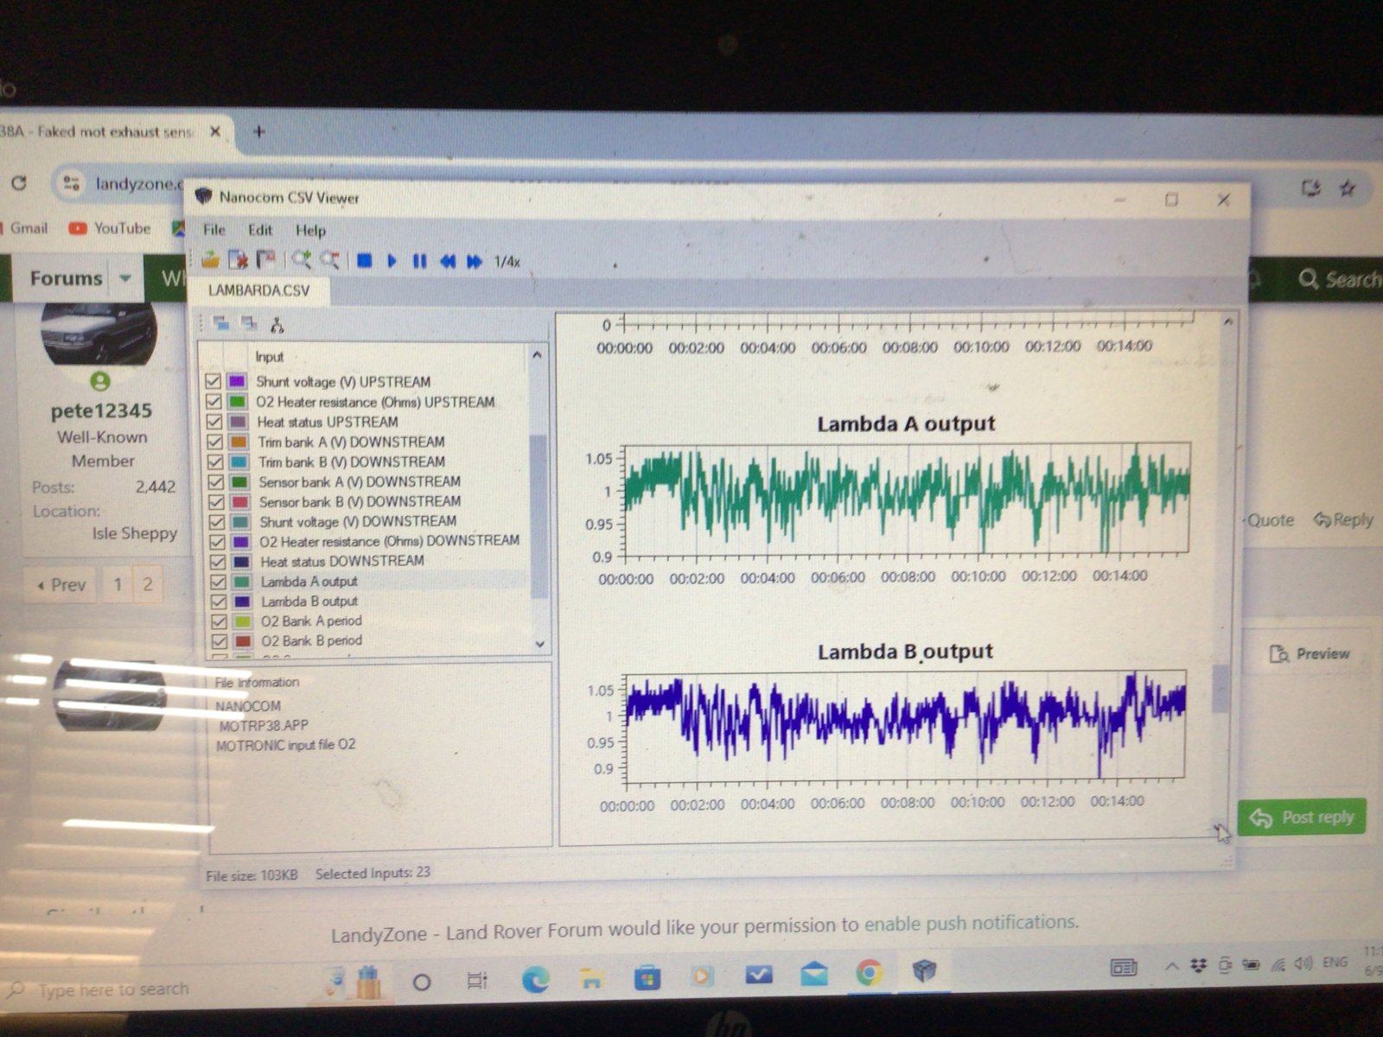Click the orange swatch for Trim bank A DOWNSTREAM
The image size is (1383, 1037).
click(239, 442)
